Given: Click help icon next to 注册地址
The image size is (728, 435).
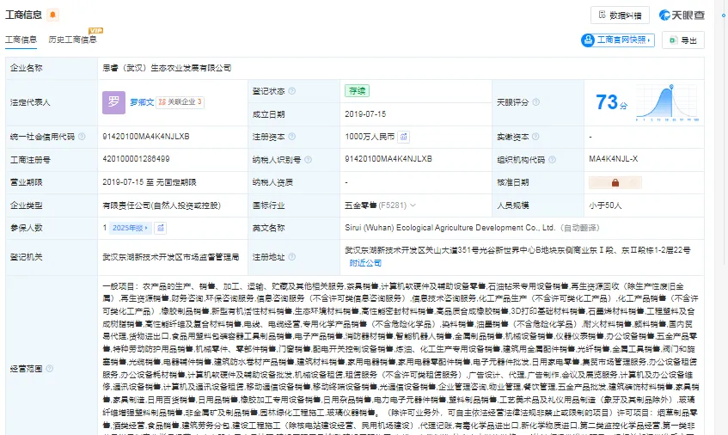Looking at the screenshot, I should pyautogui.click(x=292, y=257).
